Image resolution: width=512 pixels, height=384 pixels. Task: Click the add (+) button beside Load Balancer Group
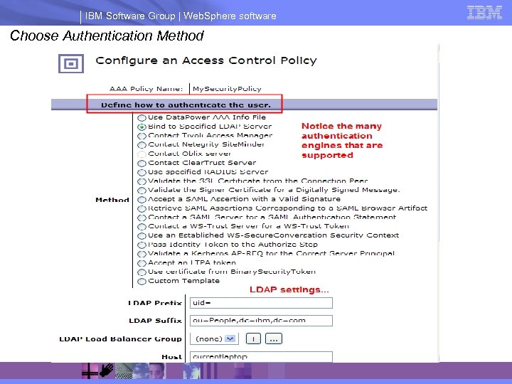point(253,339)
